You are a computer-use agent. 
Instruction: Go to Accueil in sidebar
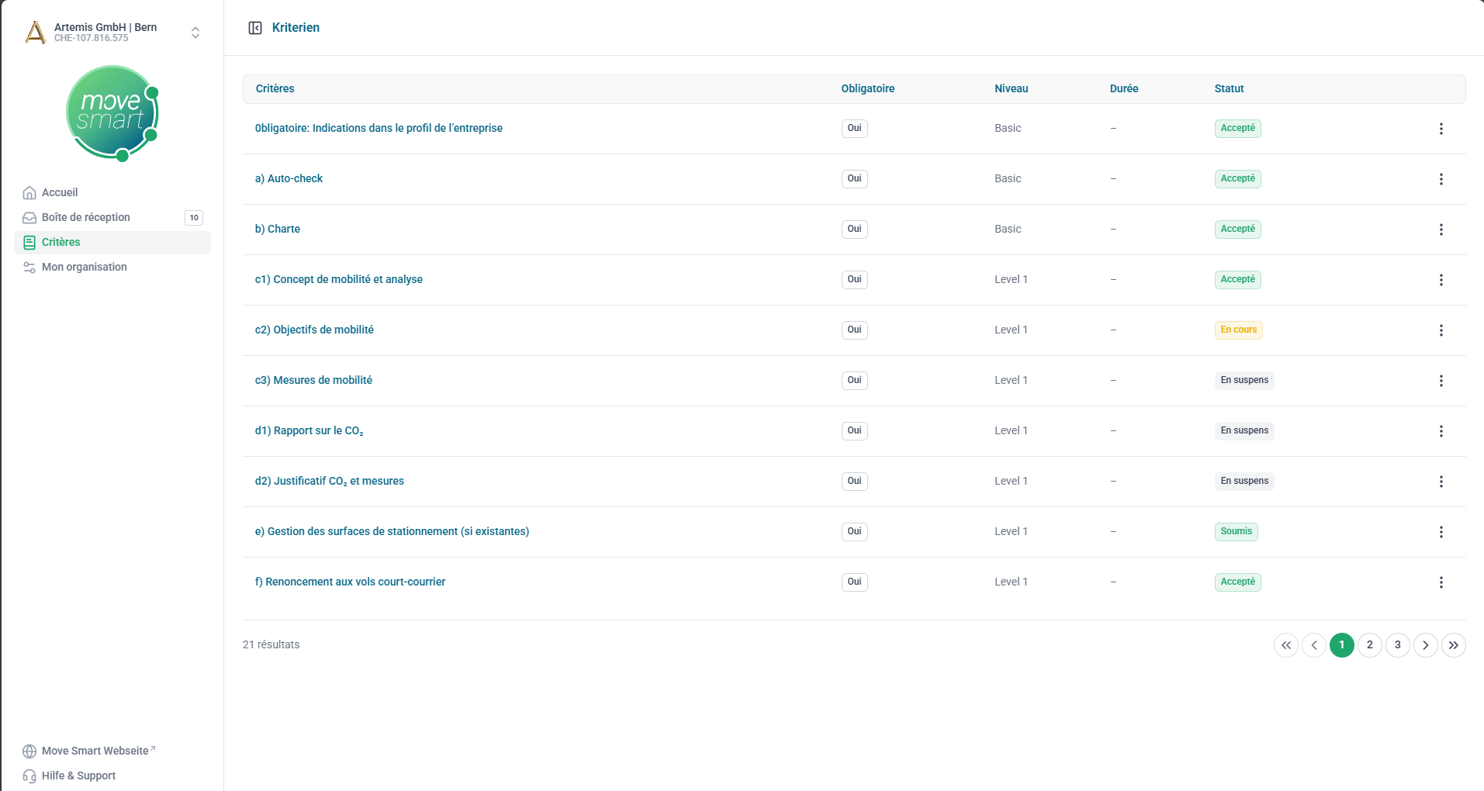pyautogui.click(x=60, y=192)
